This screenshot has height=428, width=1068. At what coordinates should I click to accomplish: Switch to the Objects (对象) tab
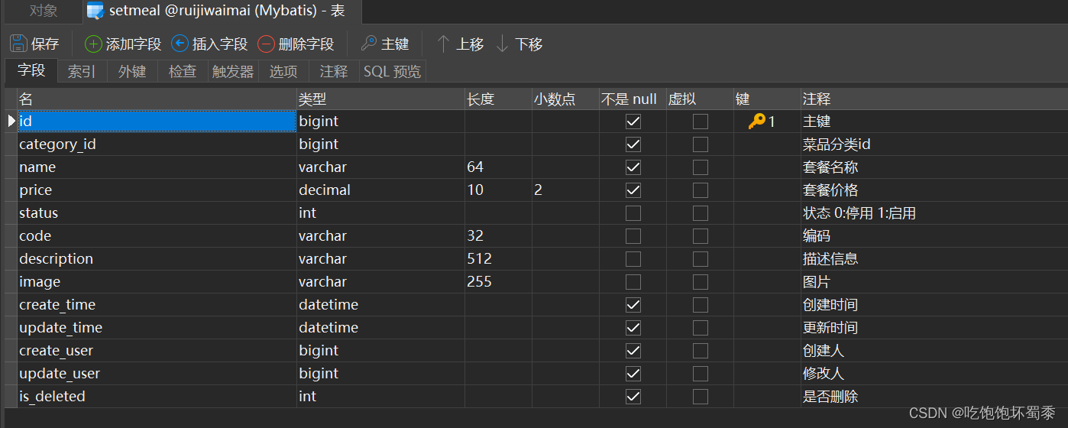[44, 11]
